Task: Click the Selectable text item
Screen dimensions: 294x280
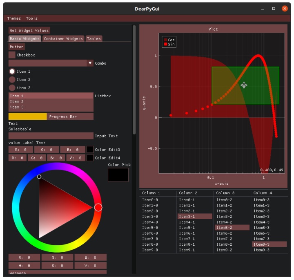Action: point(20,129)
